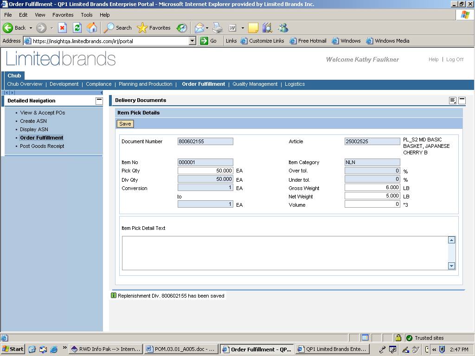Open Logistics section
475x356 pixels.
pos(295,84)
